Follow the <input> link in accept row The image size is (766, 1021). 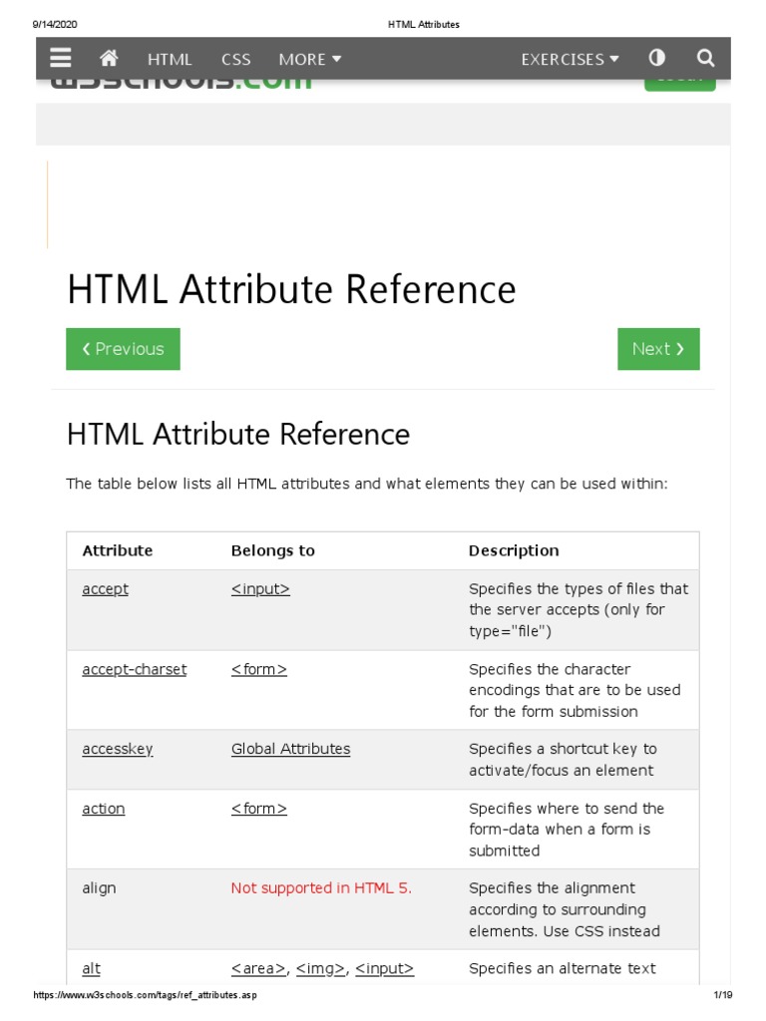point(260,589)
